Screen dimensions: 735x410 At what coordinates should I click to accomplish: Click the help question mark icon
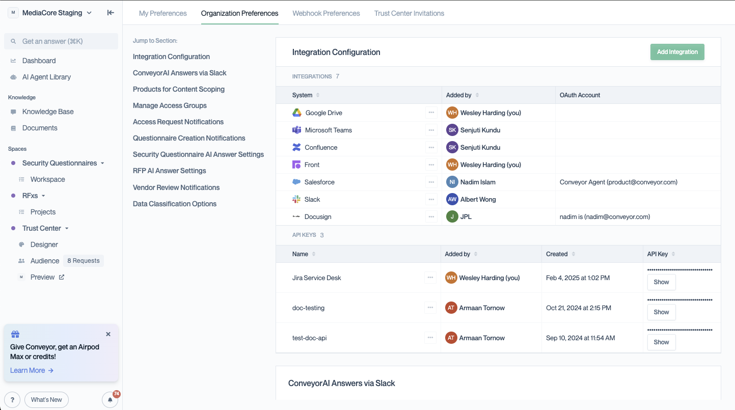point(12,400)
